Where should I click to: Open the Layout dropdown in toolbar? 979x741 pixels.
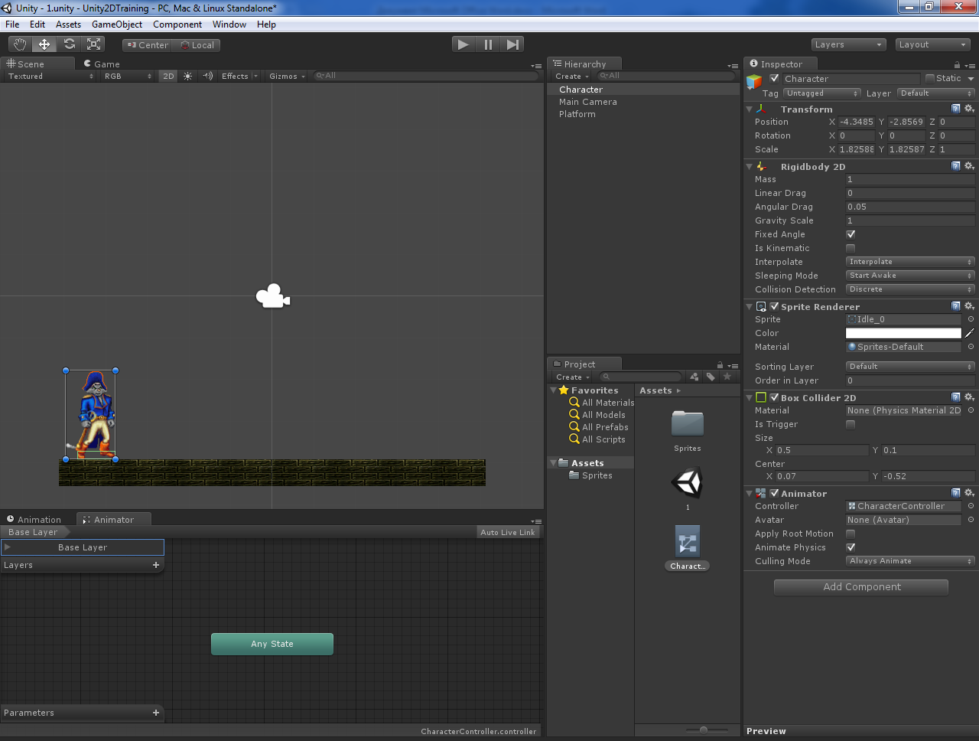(x=932, y=44)
